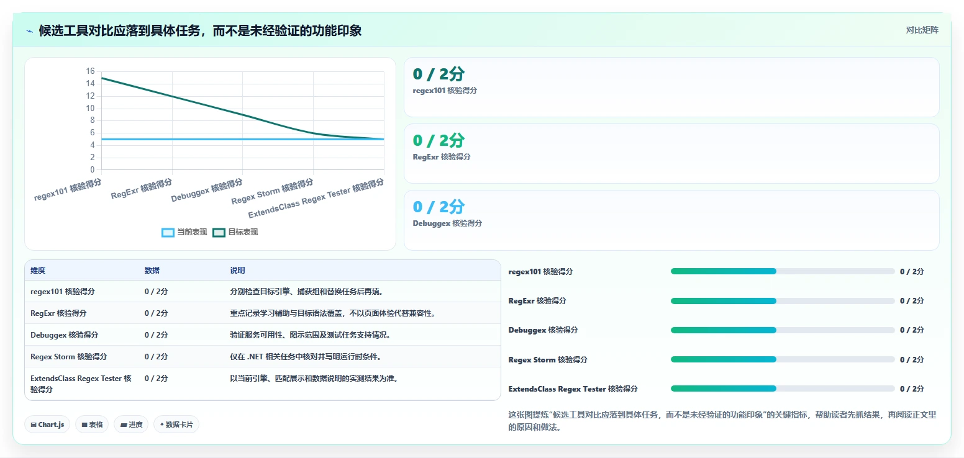Toggle the 目标表现 legend item
The height and width of the screenshot is (458, 964).
pos(235,232)
